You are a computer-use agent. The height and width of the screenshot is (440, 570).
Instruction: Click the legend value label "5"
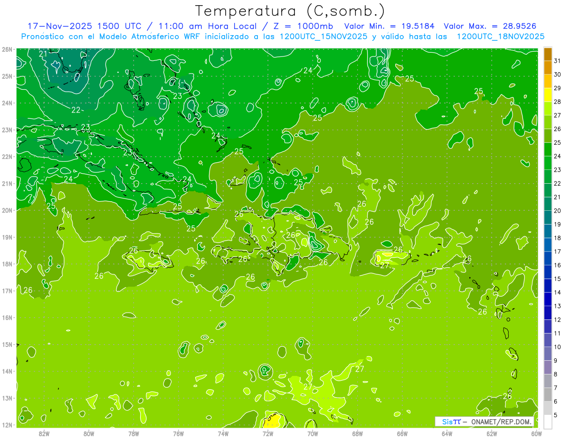coord(556,415)
